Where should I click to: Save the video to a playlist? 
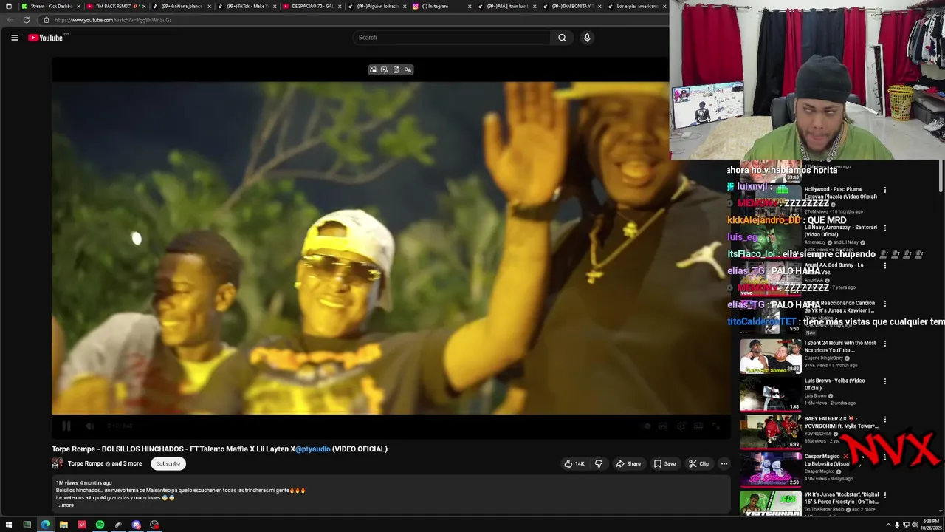[x=664, y=464]
